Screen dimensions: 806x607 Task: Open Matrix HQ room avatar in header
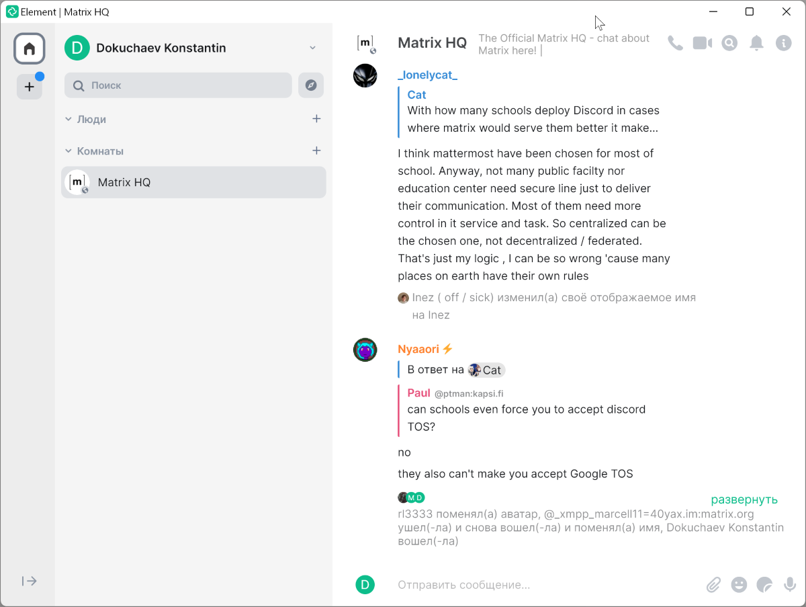coord(365,43)
